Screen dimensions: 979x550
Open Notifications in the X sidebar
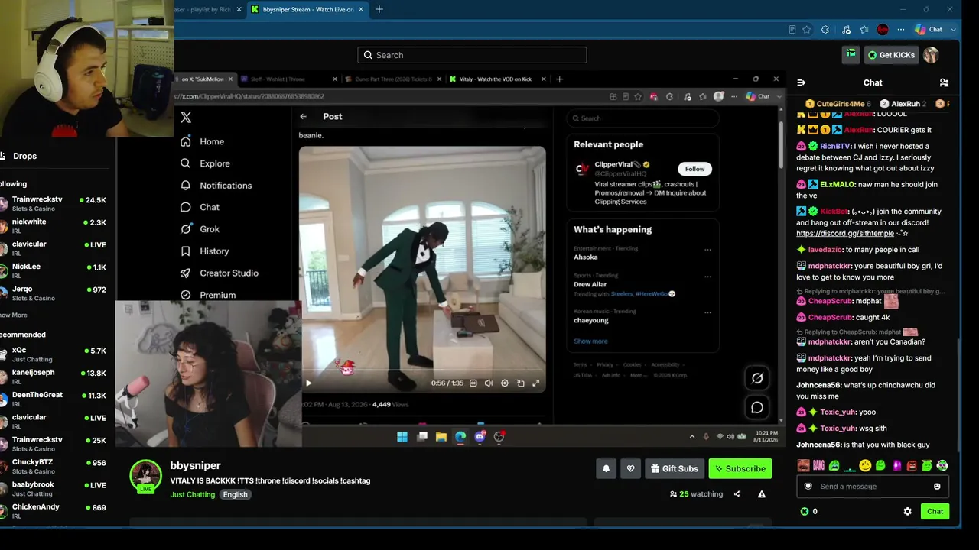[x=216, y=186]
